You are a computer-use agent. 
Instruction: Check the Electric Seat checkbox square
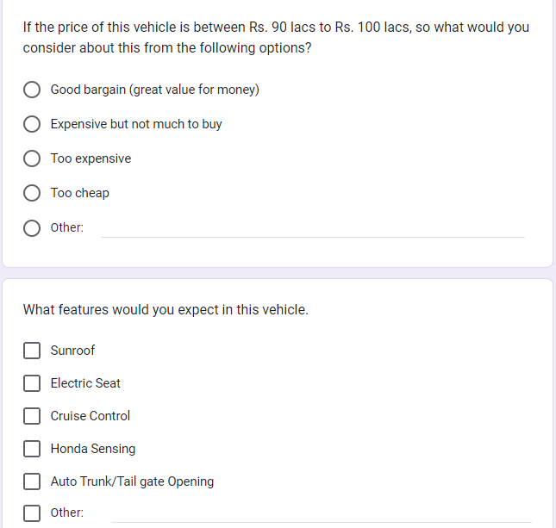pyautogui.click(x=32, y=383)
